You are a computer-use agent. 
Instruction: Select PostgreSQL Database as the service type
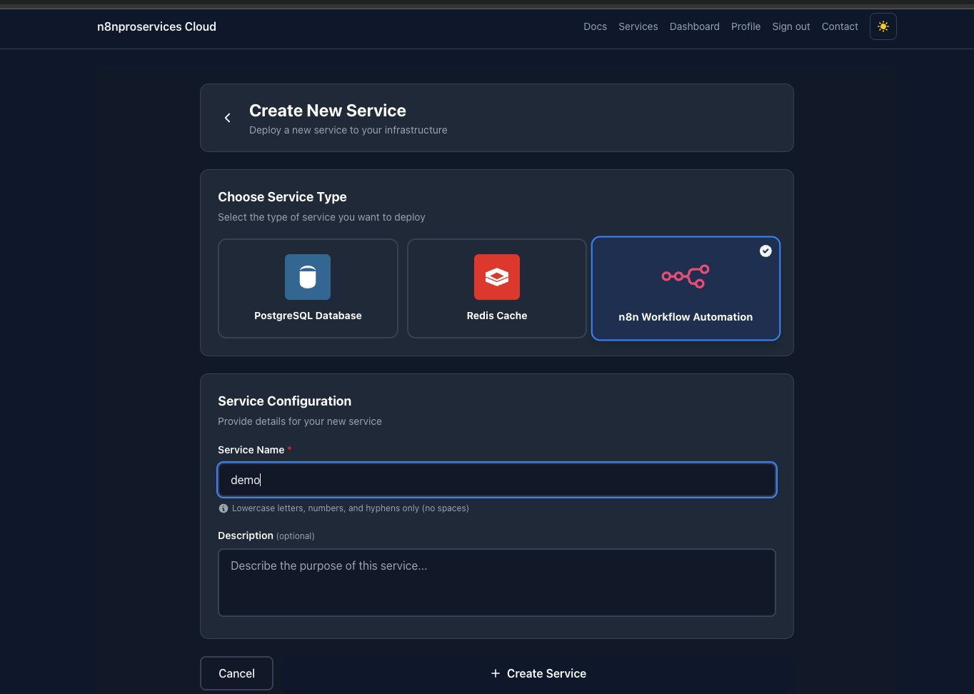click(308, 288)
